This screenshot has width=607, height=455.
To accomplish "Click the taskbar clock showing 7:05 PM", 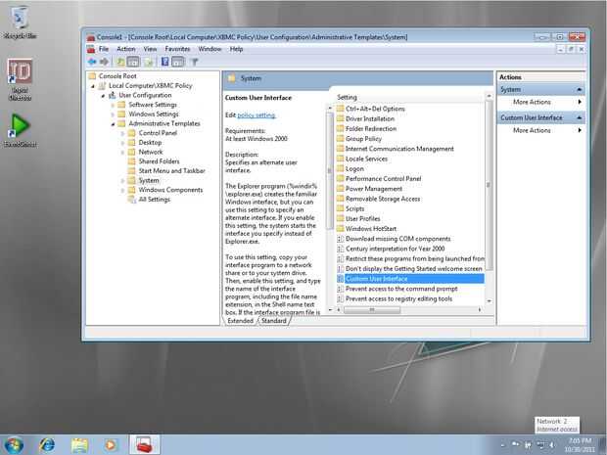I will tap(580, 445).
